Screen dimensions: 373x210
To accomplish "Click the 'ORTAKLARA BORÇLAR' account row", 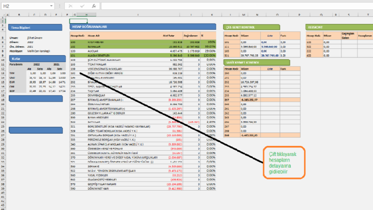I will [143, 135].
